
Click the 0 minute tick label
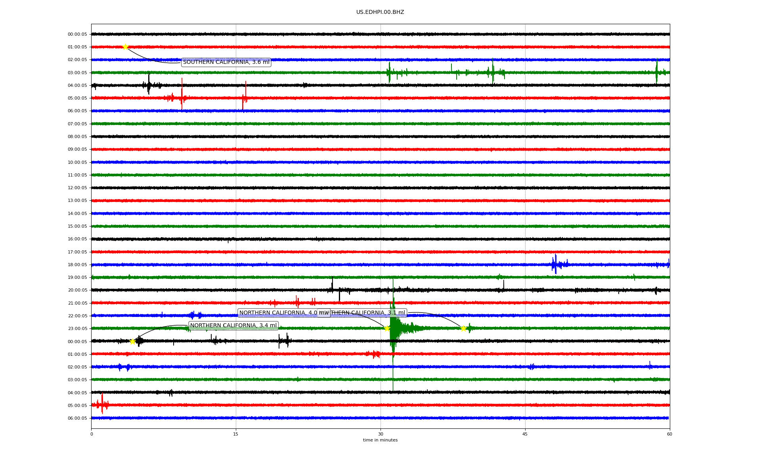(92, 434)
